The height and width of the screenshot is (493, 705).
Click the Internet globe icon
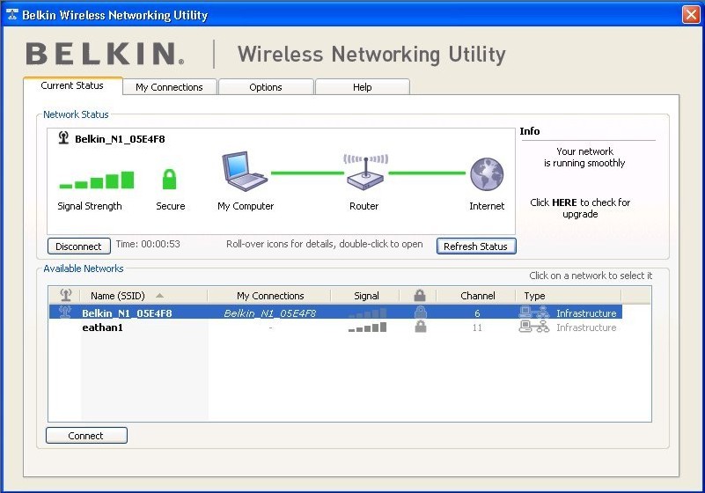(487, 174)
